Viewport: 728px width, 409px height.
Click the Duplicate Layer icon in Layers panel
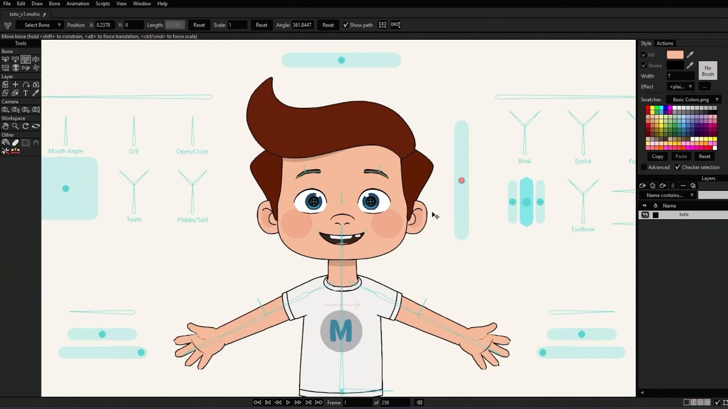pos(653,186)
